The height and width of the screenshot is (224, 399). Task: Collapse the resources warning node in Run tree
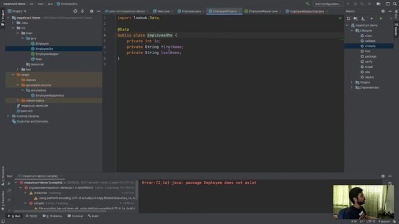tap(26, 193)
